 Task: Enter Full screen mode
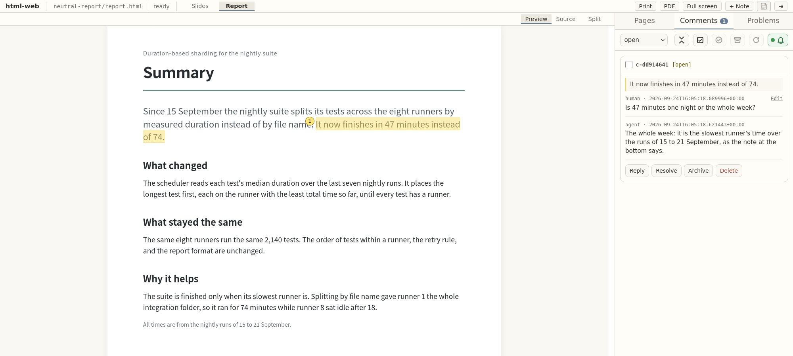coord(702,6)
